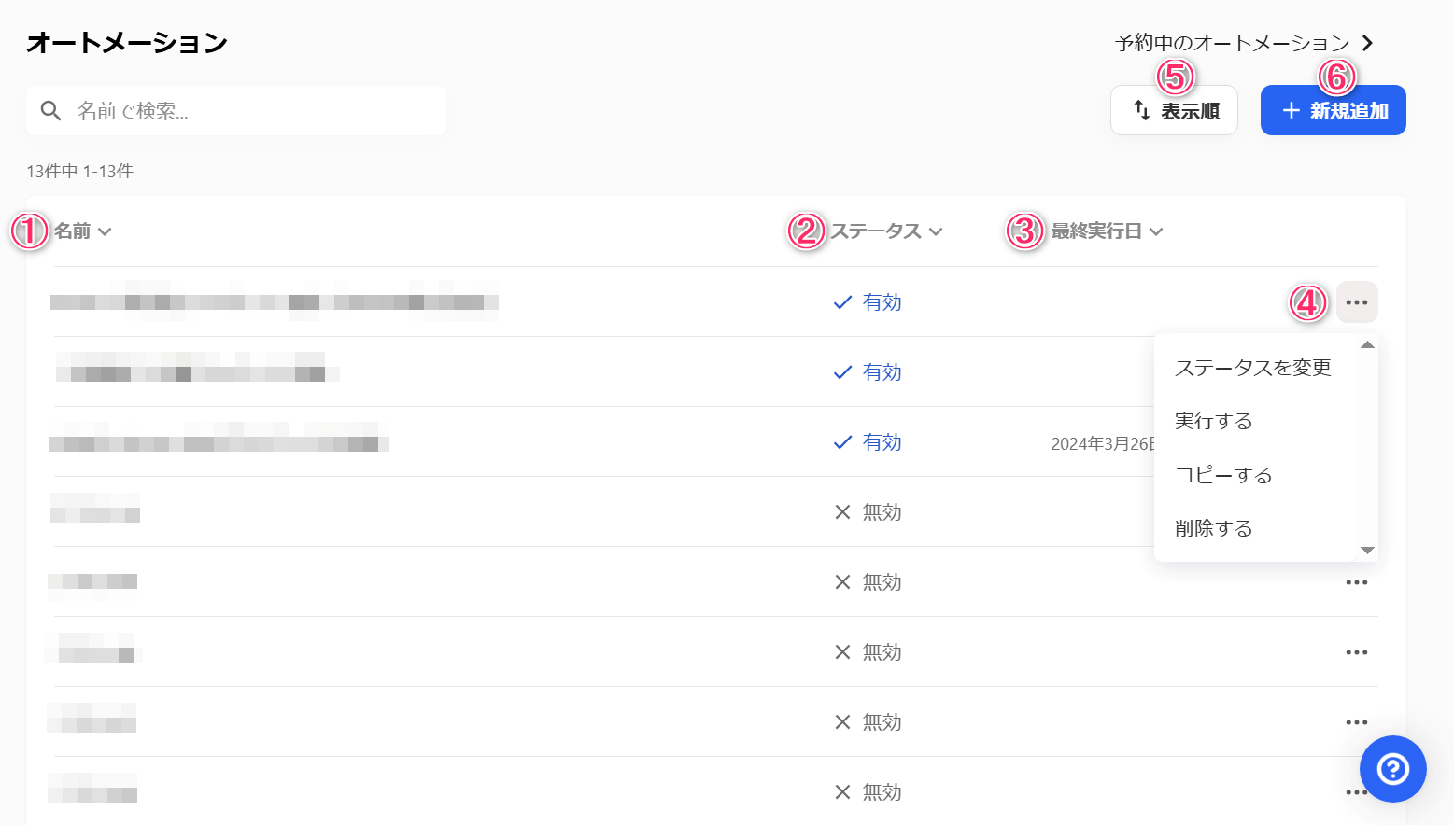Toggle the 有効 status of the second automation

click(868, 372)
